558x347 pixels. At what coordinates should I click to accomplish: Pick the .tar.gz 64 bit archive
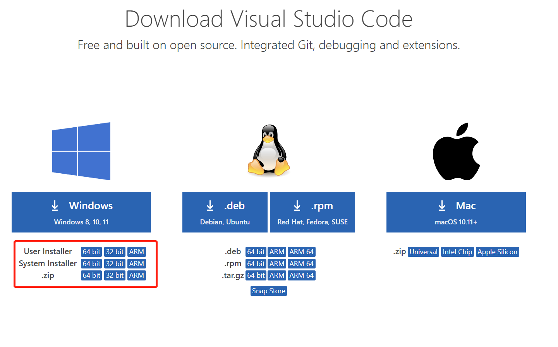coord(256,275)
